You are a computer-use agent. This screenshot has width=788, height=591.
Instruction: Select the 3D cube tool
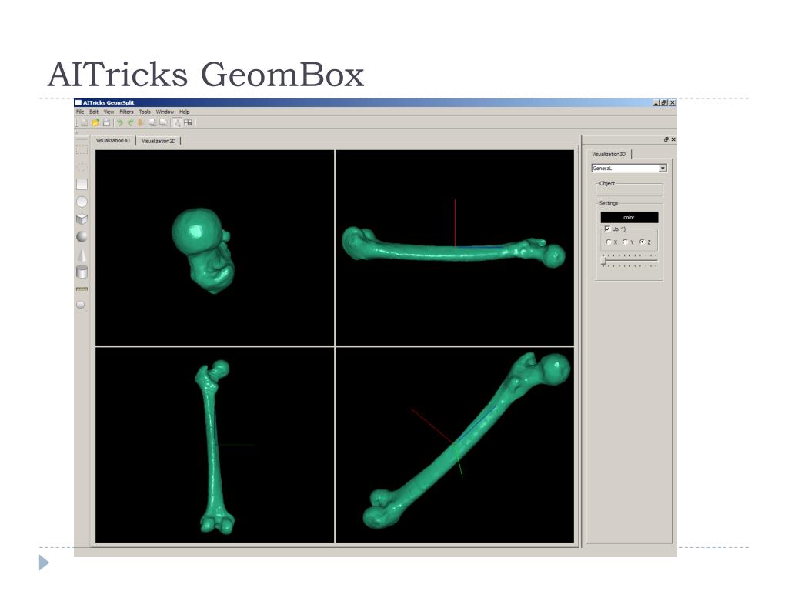point(82,219)
